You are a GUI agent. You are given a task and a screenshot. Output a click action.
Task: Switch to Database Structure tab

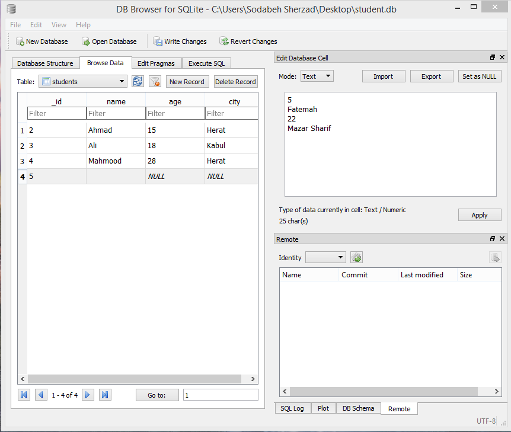point(45,63)
